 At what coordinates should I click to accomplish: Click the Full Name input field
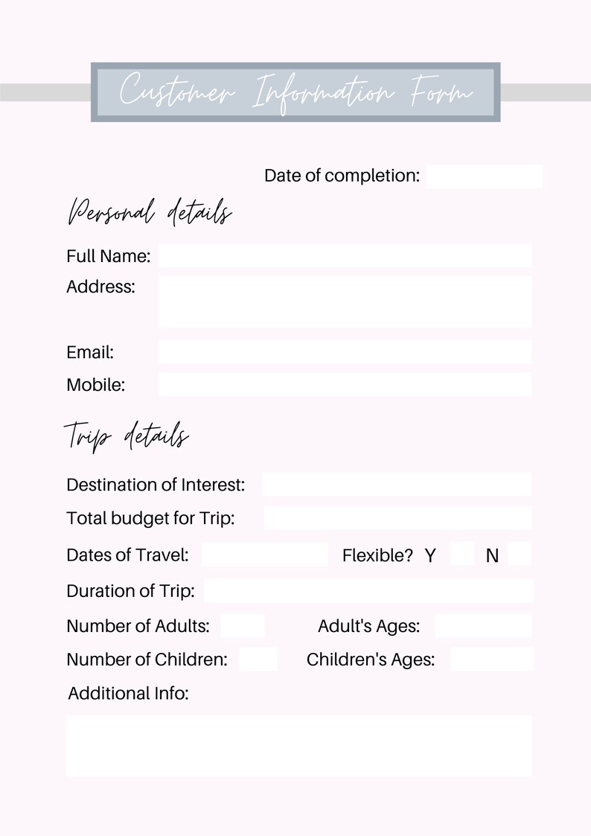click(345, 256)
